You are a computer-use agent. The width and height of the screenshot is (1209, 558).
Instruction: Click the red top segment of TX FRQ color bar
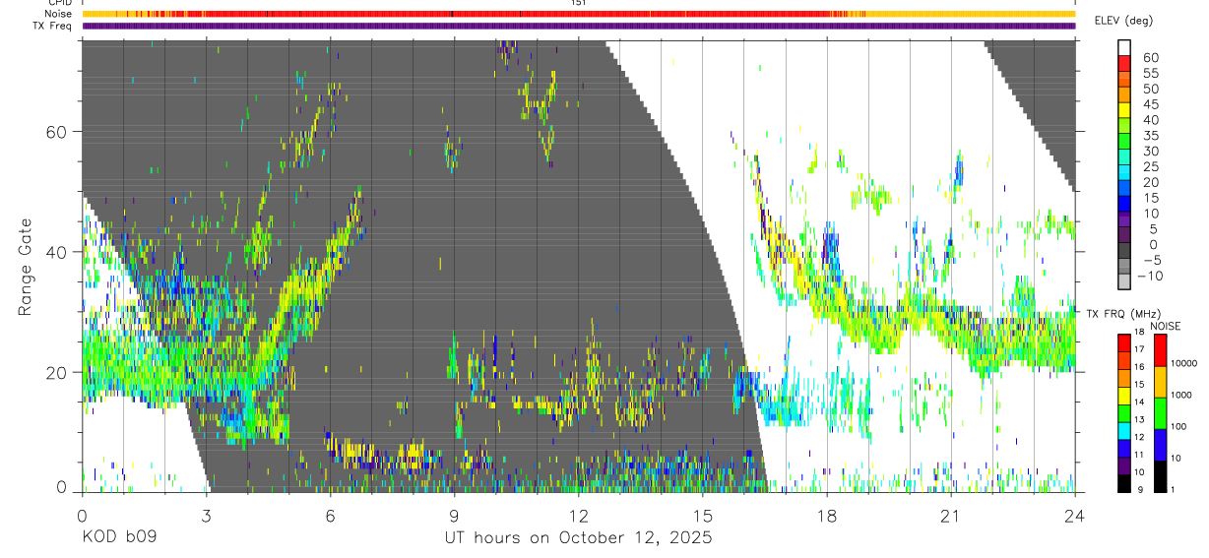tap(1124, 343)
